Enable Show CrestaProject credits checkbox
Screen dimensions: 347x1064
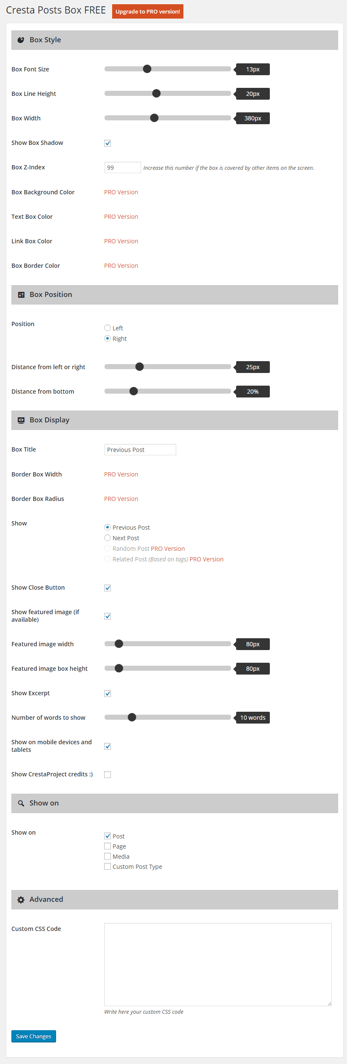[108, 775]
